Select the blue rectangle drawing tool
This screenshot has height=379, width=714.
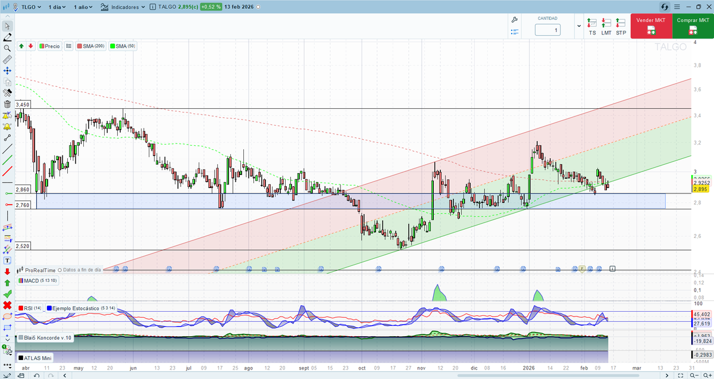[x=7, y=327]
